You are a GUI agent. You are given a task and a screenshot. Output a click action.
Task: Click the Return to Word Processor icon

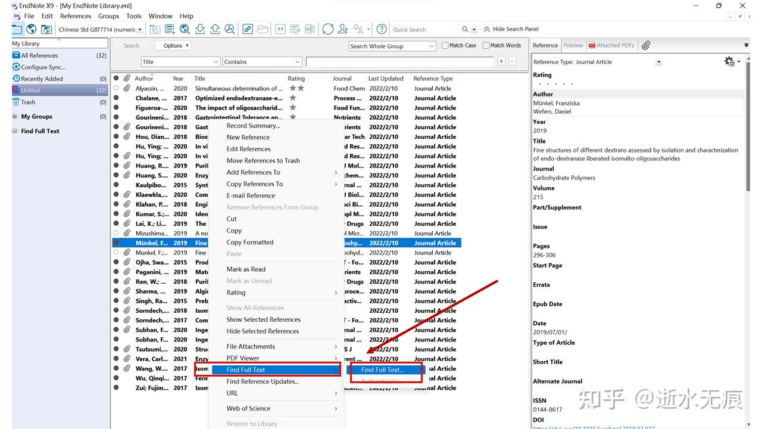[x=310, y=29]
